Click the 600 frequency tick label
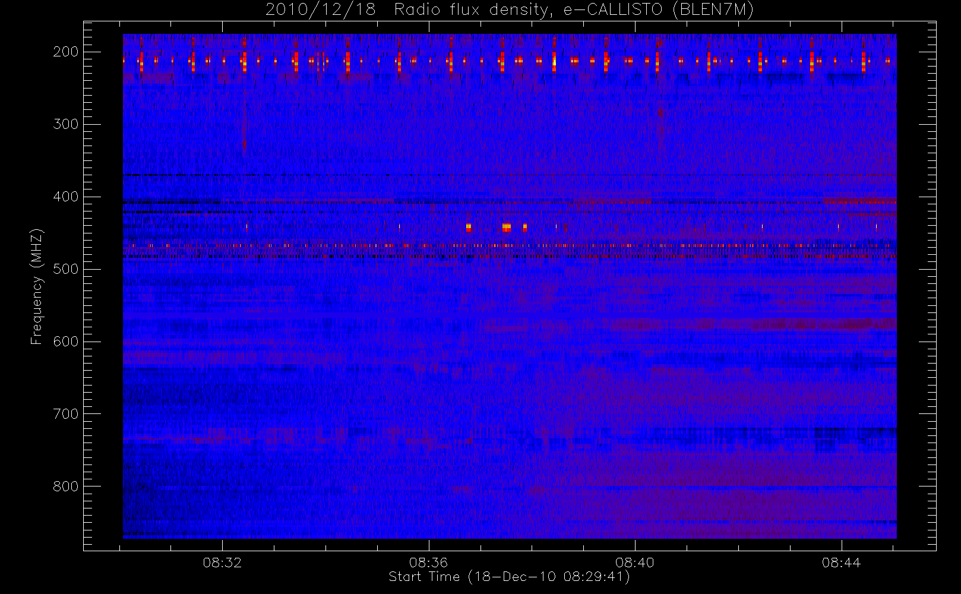 point(66,342)
